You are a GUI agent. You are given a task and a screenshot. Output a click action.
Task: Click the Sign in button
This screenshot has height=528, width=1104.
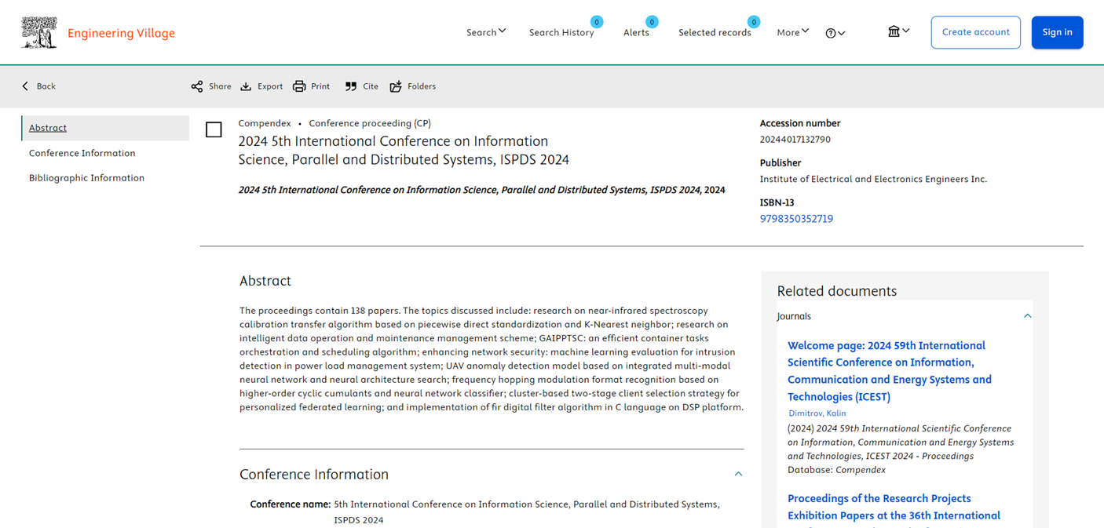(1058, 32)
